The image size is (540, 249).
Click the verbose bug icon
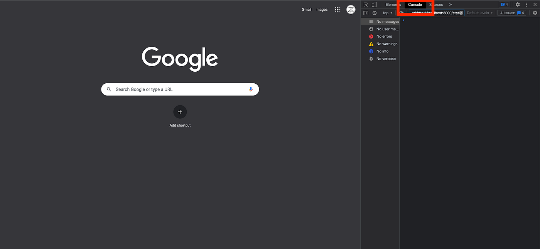point(371,59)
